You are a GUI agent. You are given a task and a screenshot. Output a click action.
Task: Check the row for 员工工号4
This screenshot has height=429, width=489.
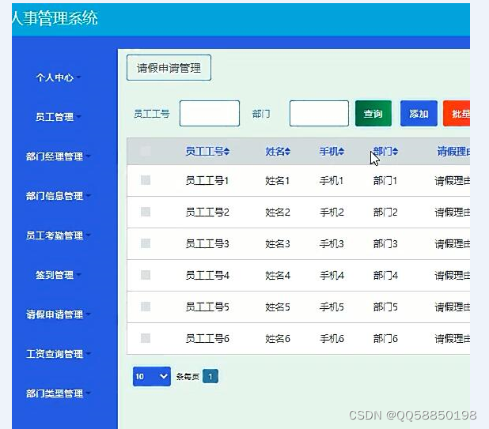coord(146,275)
